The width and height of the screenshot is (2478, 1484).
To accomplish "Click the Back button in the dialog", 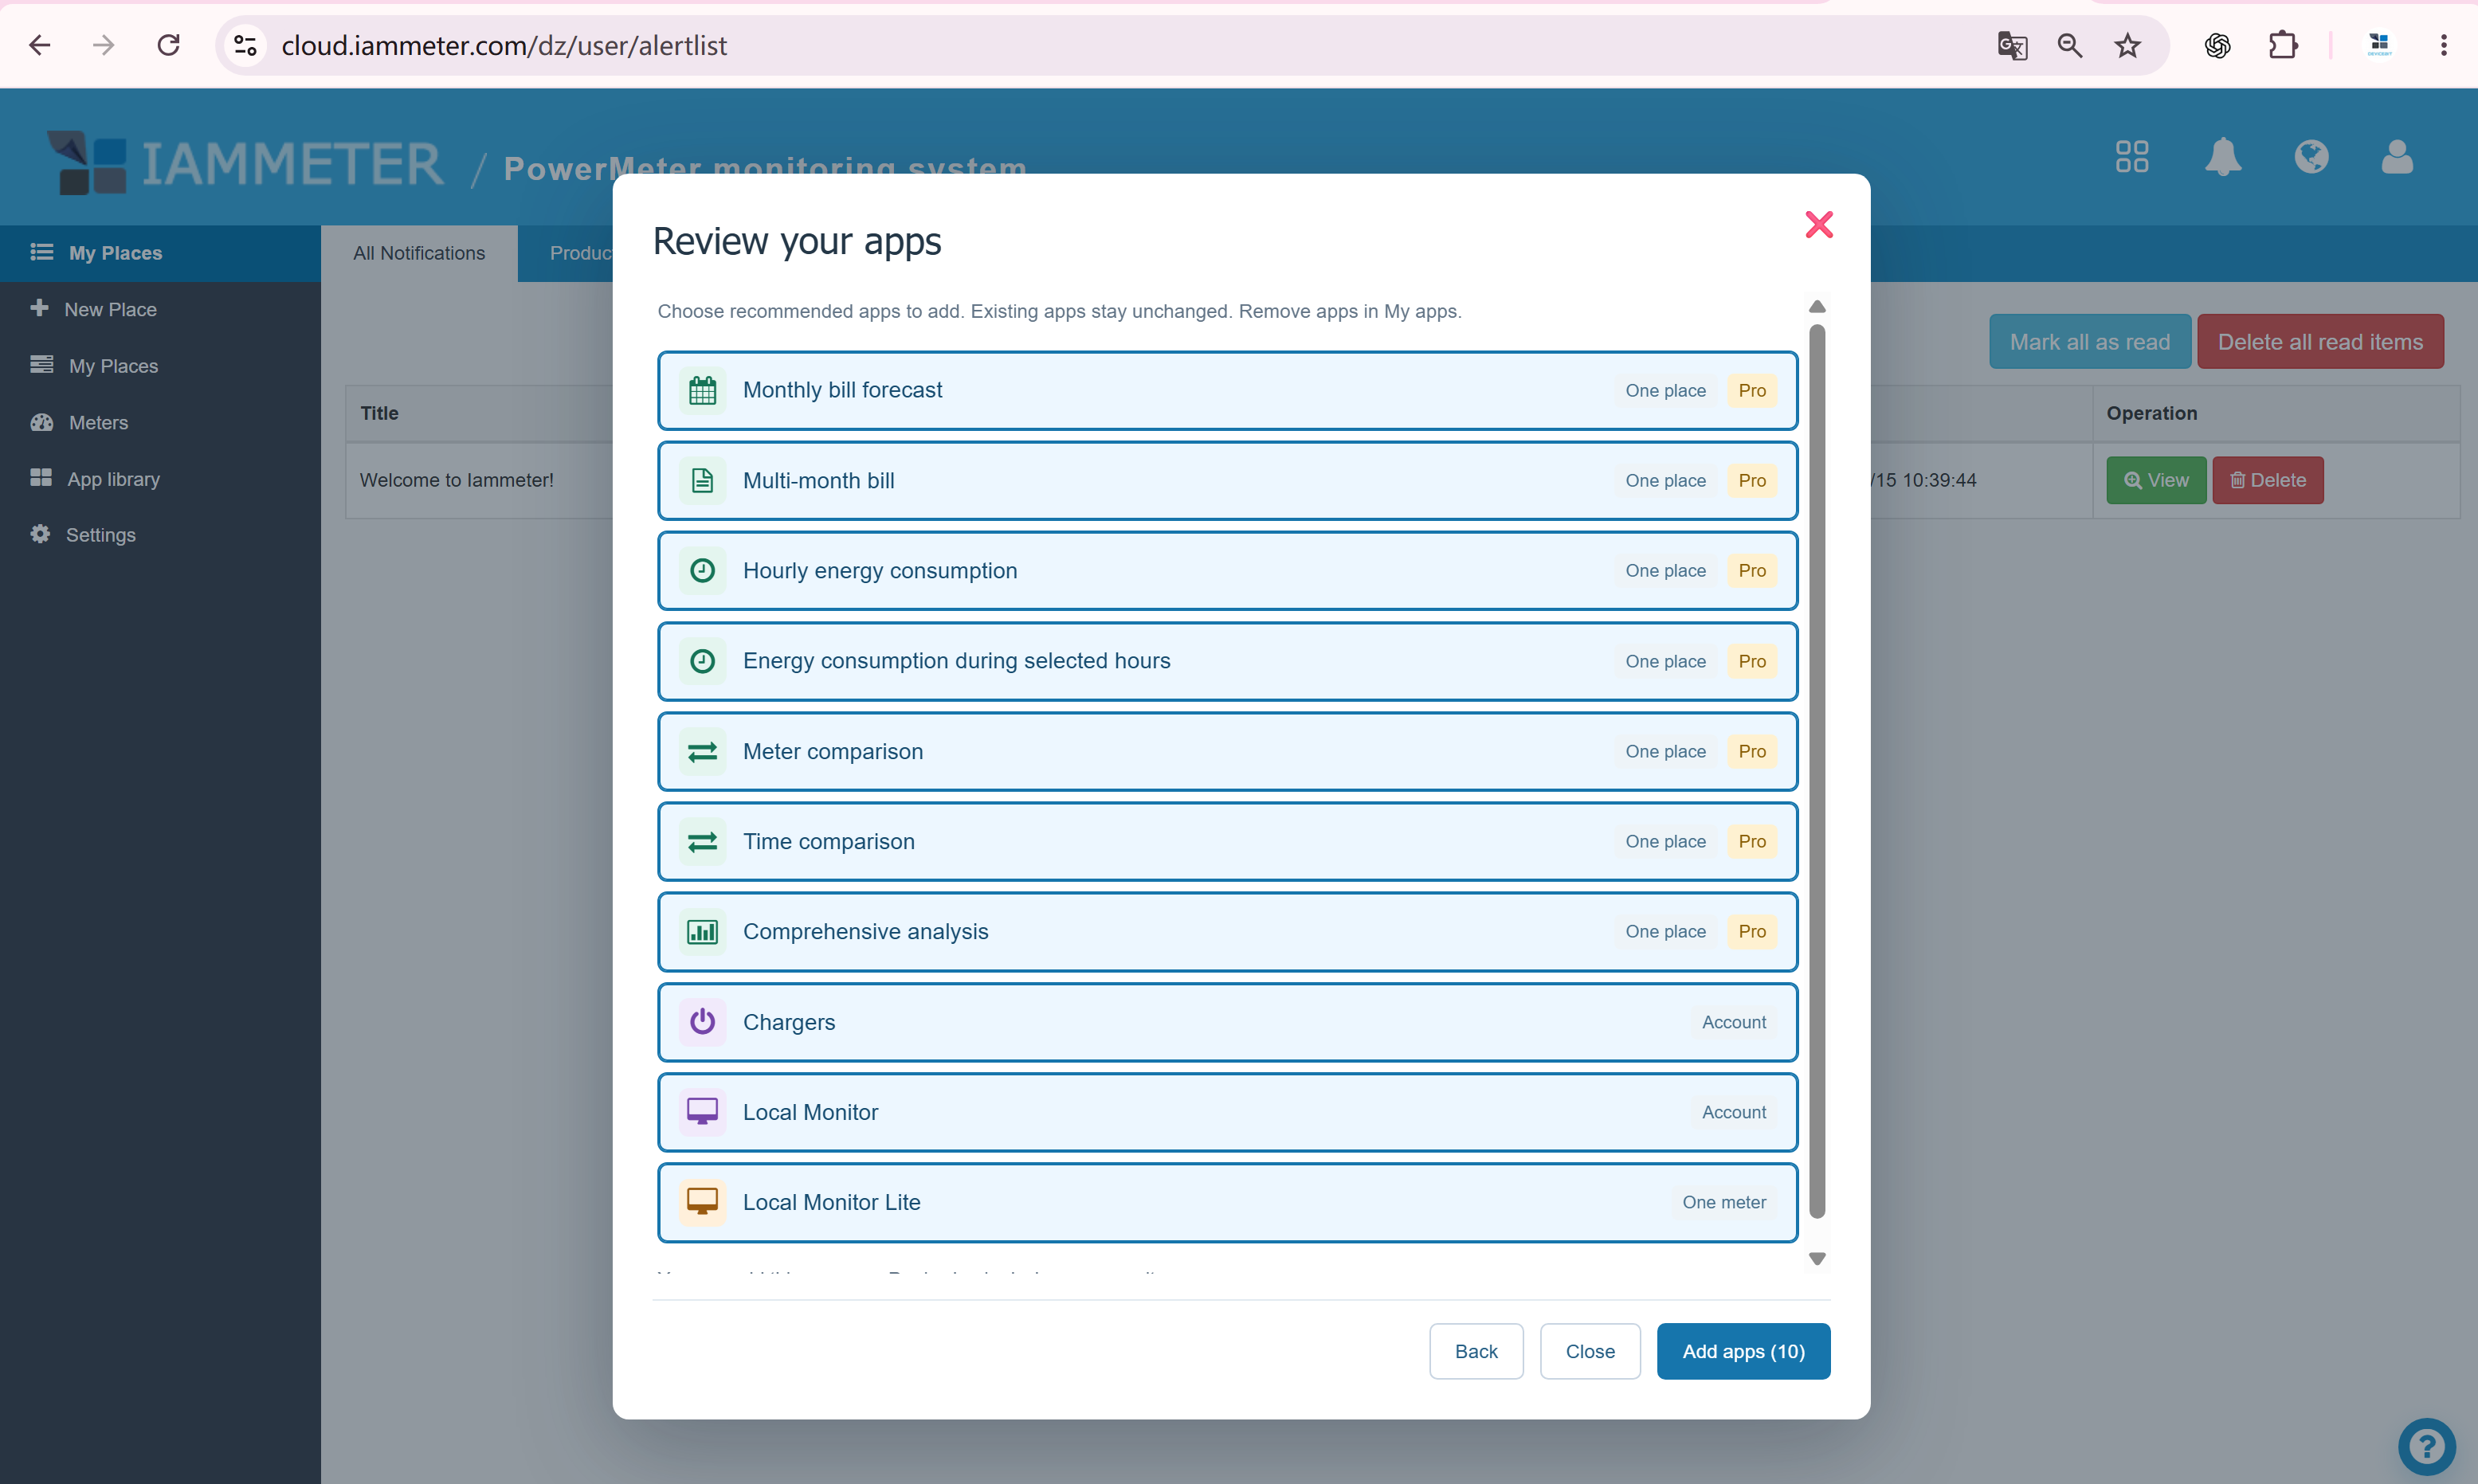I will [x=1476, y=1351].
